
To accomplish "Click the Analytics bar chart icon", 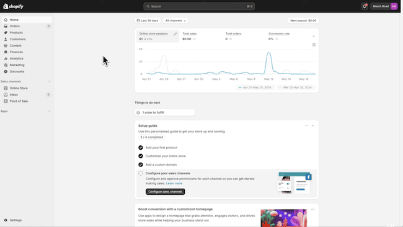I will pos(6,59).
